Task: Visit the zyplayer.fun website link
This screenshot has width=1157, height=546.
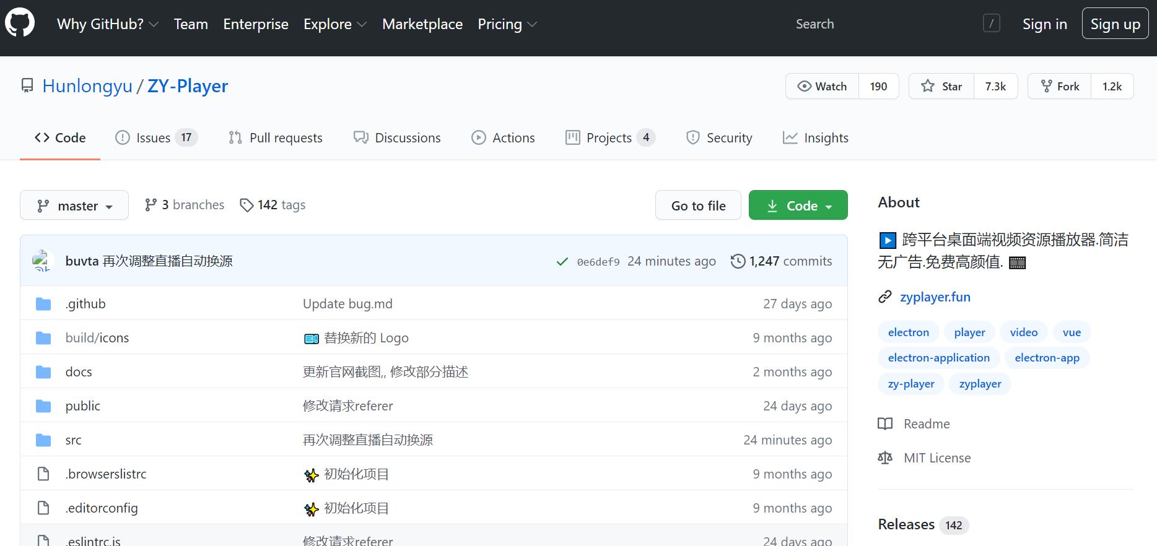Action: tap(935, 297)
